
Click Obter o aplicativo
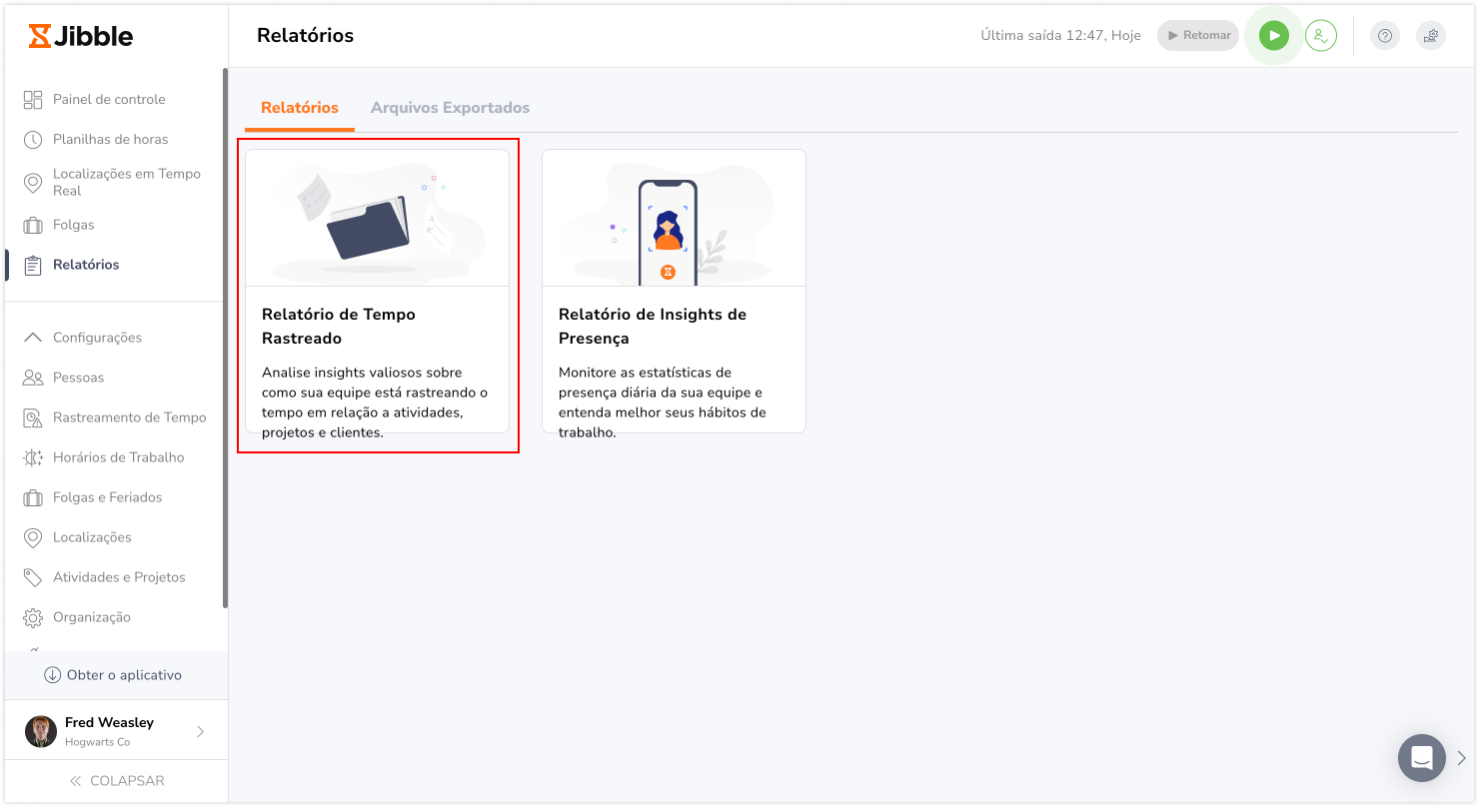115,674
